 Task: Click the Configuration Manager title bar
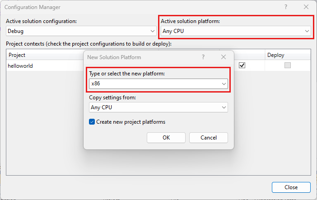pos(135,7)
